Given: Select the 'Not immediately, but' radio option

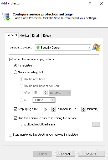Looking at the screenshot, I should coord(15,72).
